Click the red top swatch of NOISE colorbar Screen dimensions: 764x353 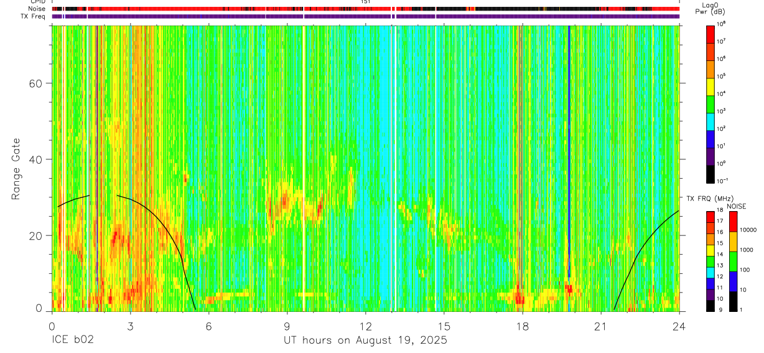(734, 221)
